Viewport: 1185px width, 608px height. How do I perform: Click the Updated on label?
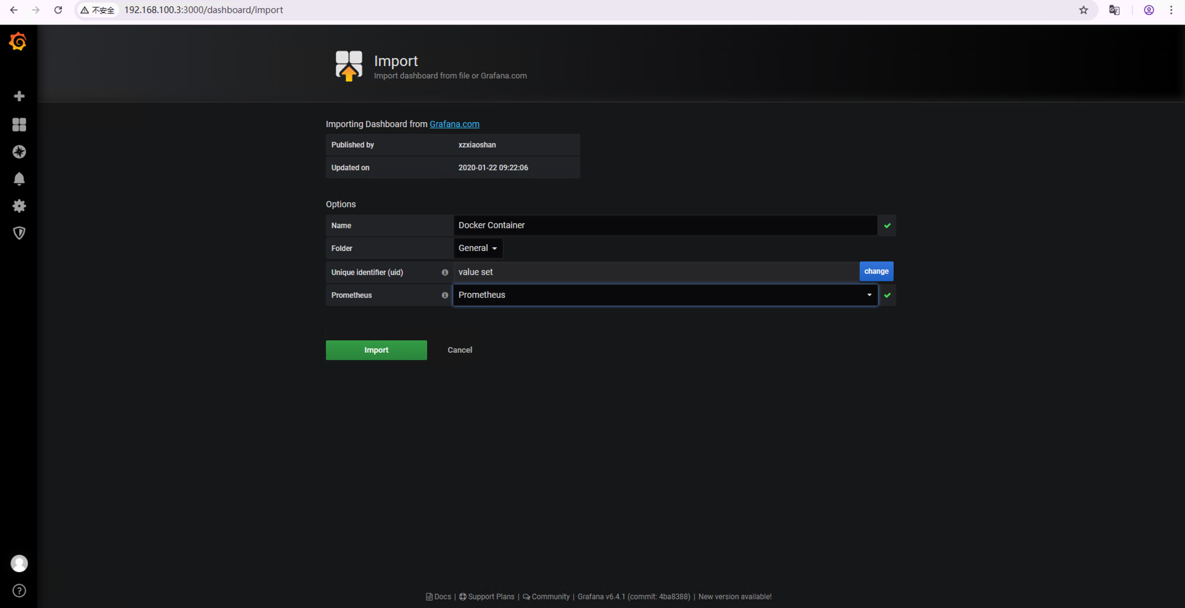(350, 168)
